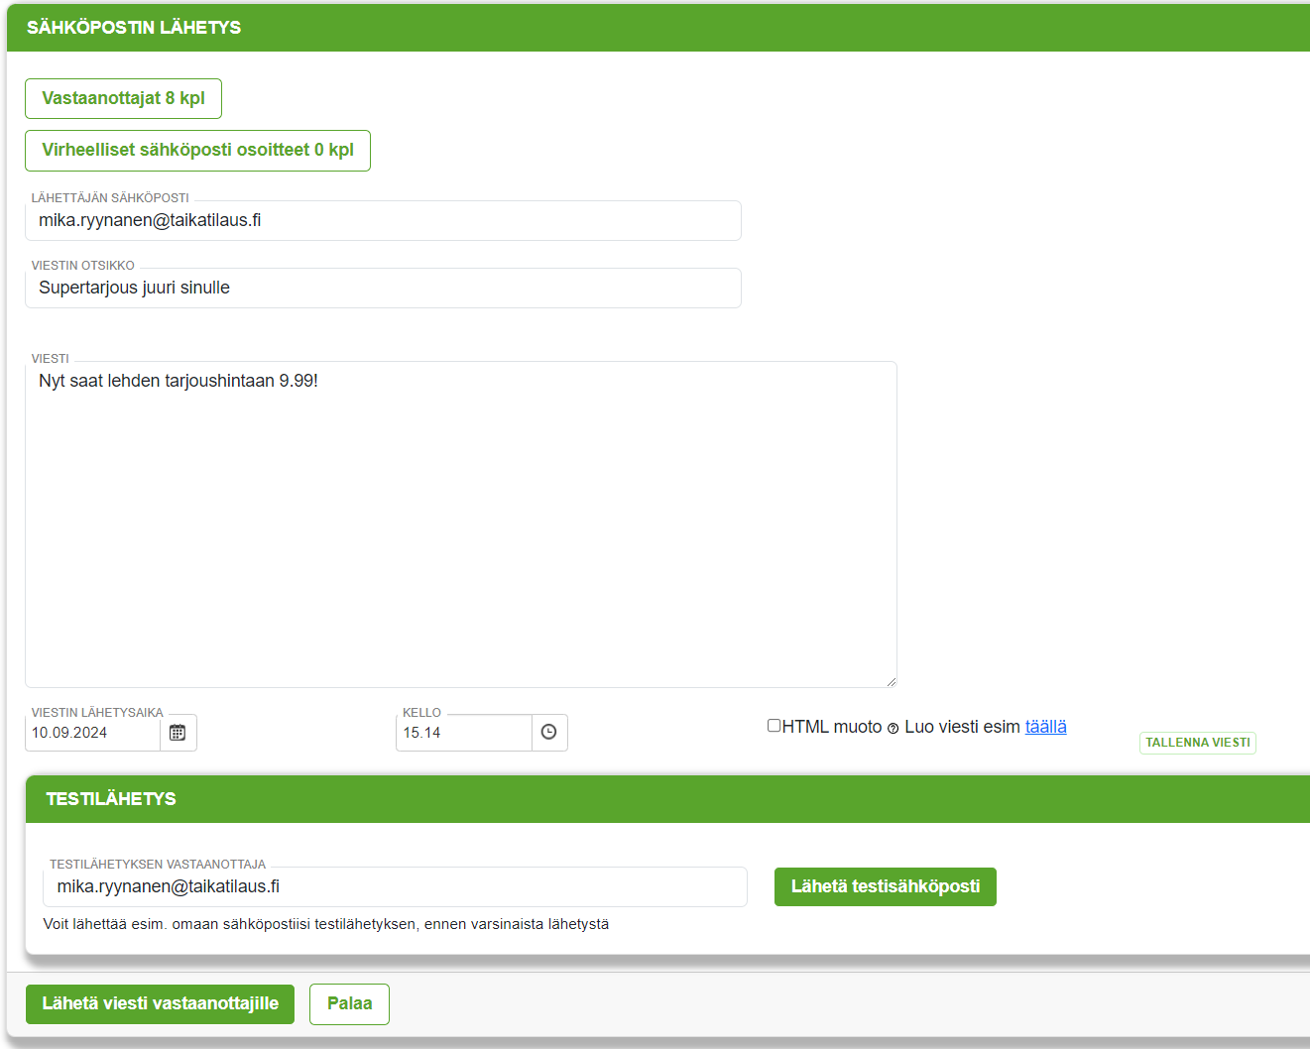Click Lähetä testisähköposti button

tap(885, 886)
